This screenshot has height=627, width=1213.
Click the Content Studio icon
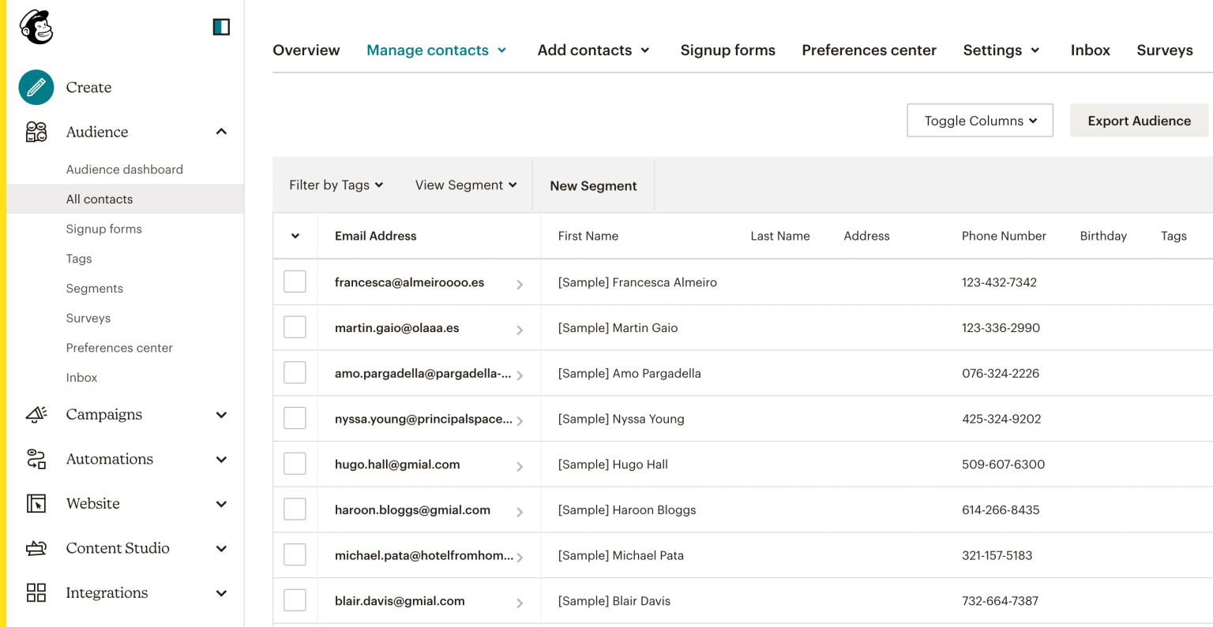(36, 547)
